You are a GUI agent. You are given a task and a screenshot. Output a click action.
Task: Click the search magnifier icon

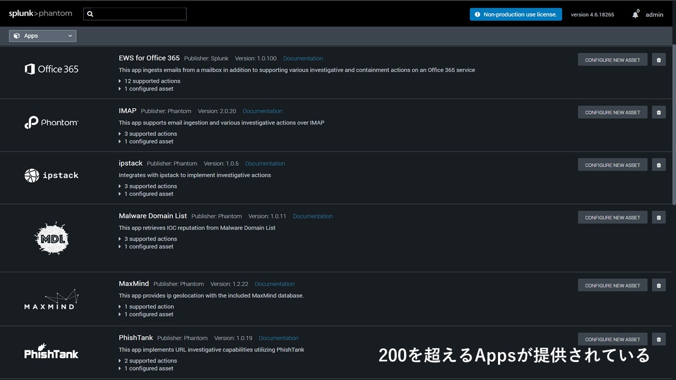coord(90,14)
